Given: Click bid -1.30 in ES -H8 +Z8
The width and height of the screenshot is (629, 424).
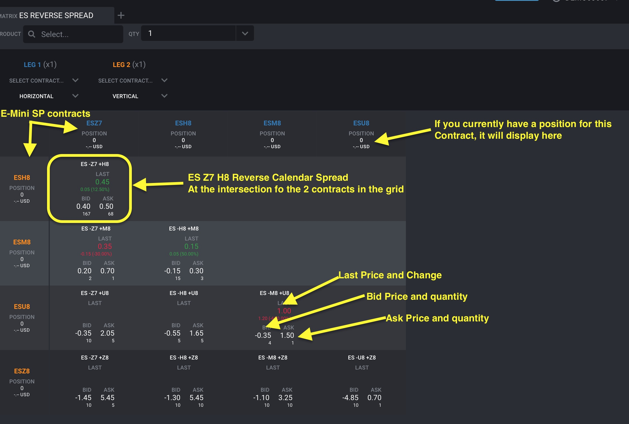Looking at the screenshot, I should pos(172,398).
